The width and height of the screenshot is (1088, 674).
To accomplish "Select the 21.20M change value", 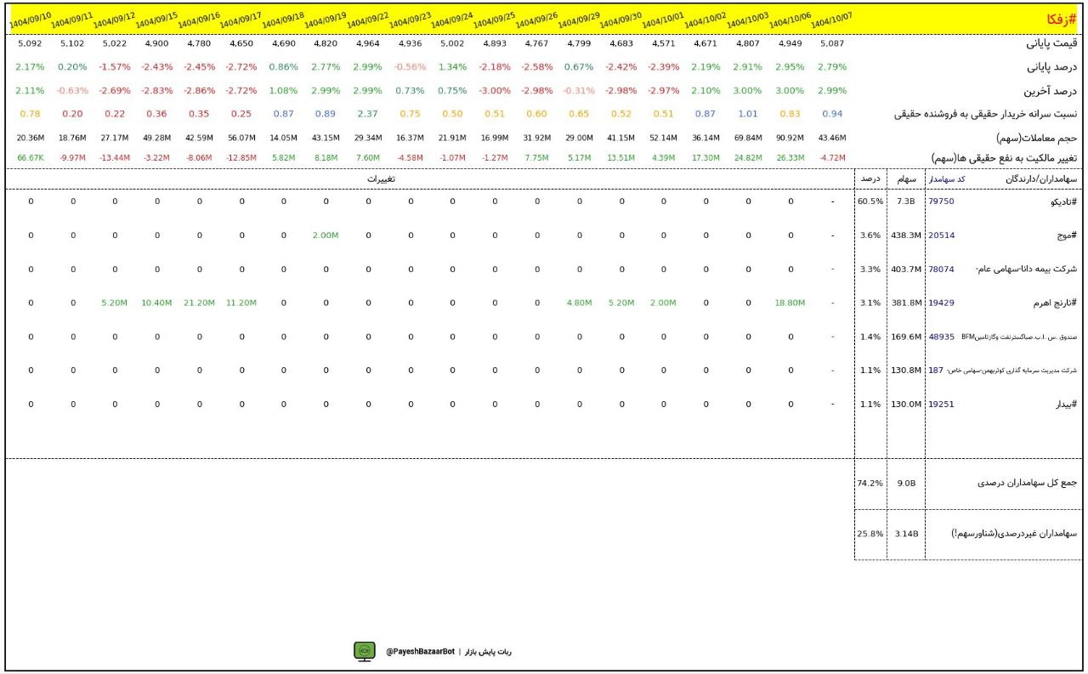I will tap(199, 303).
